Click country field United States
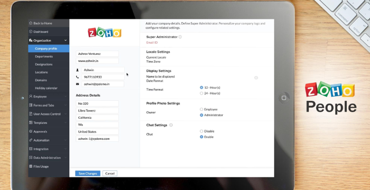Viewport: 370px width, 190px height. coord(97,131)
